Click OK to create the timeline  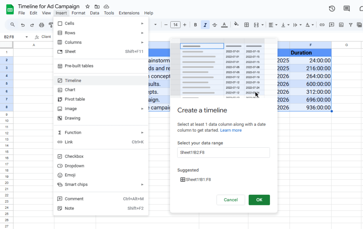pos(259,200)
